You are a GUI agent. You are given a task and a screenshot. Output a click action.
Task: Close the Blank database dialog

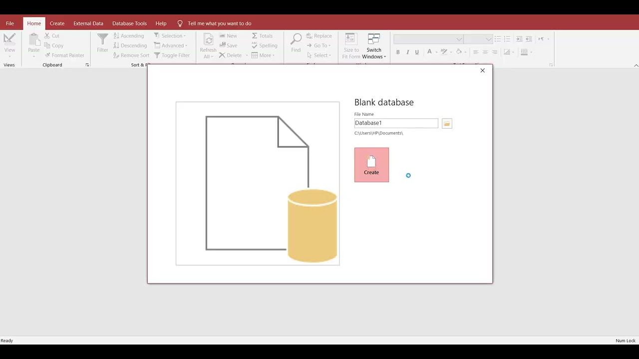coord(482,70)
